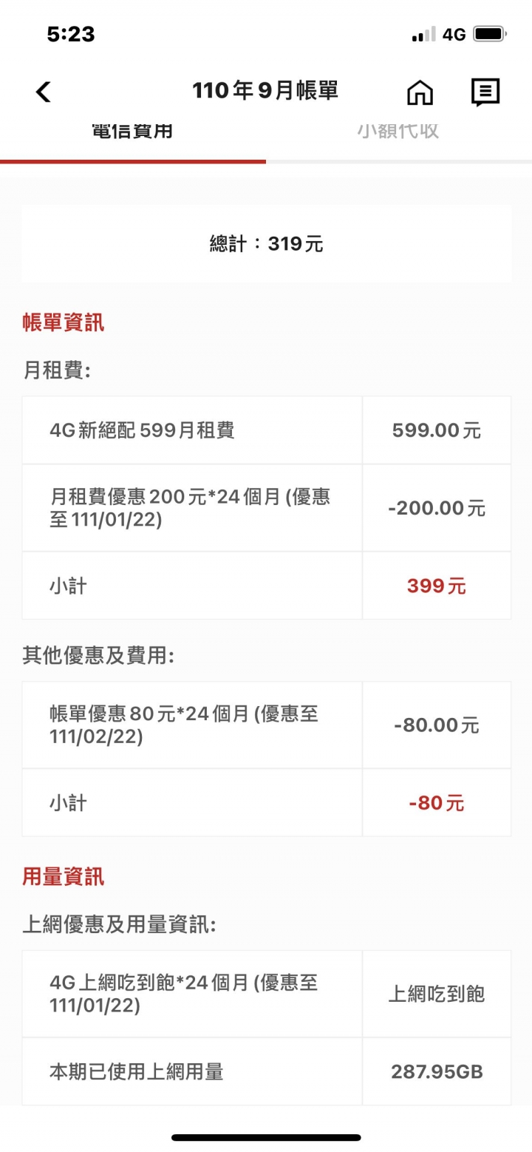The width and height of the screenshot is (532, 1152).
Task: Tap the 110年9月帳單 title
Action: (265, 91)
